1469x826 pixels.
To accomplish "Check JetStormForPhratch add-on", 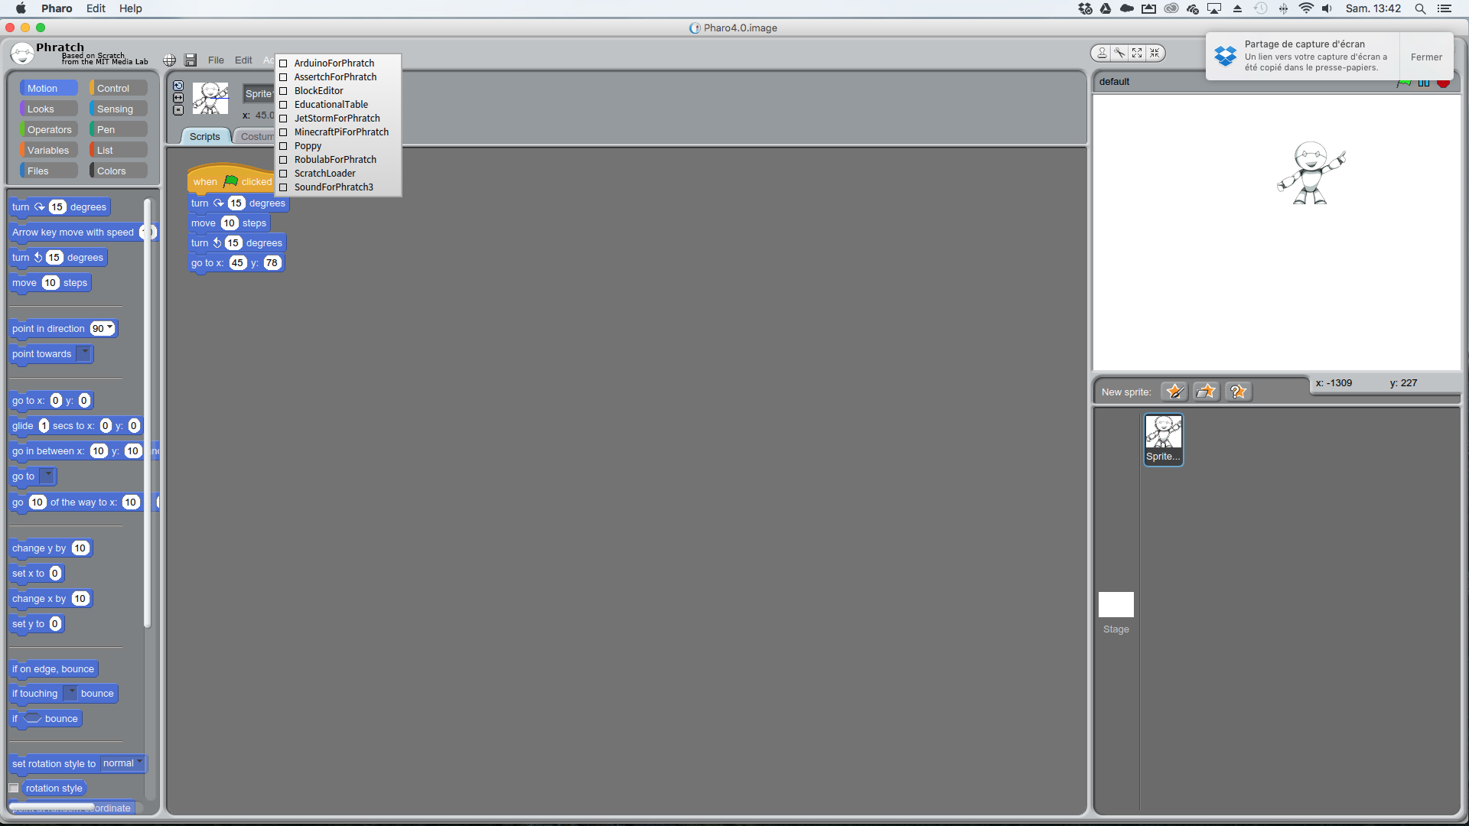I will [x=283, y=119].
